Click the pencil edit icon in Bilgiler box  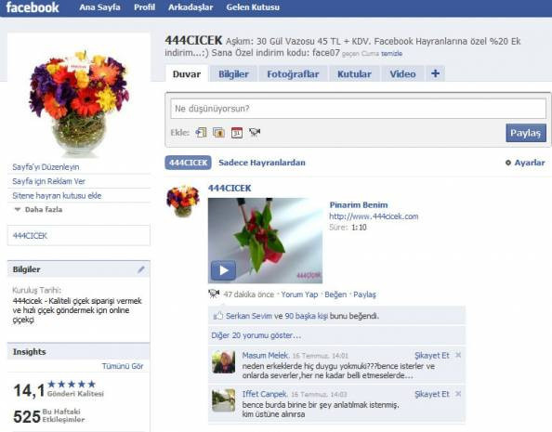click(141, 269)
